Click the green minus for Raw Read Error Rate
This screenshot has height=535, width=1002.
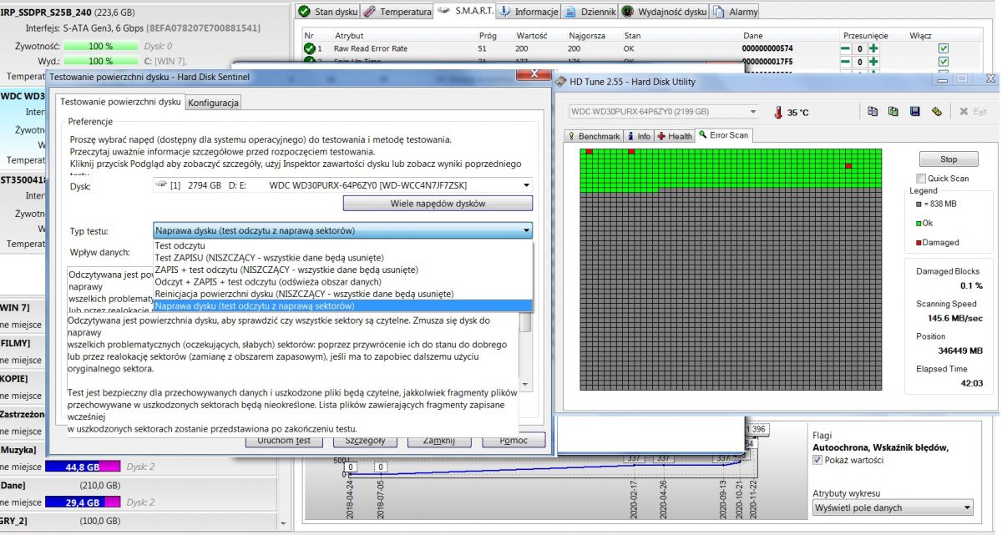[846, 49]
